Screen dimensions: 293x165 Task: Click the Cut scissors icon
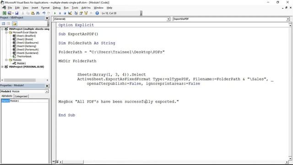(23, 13)
